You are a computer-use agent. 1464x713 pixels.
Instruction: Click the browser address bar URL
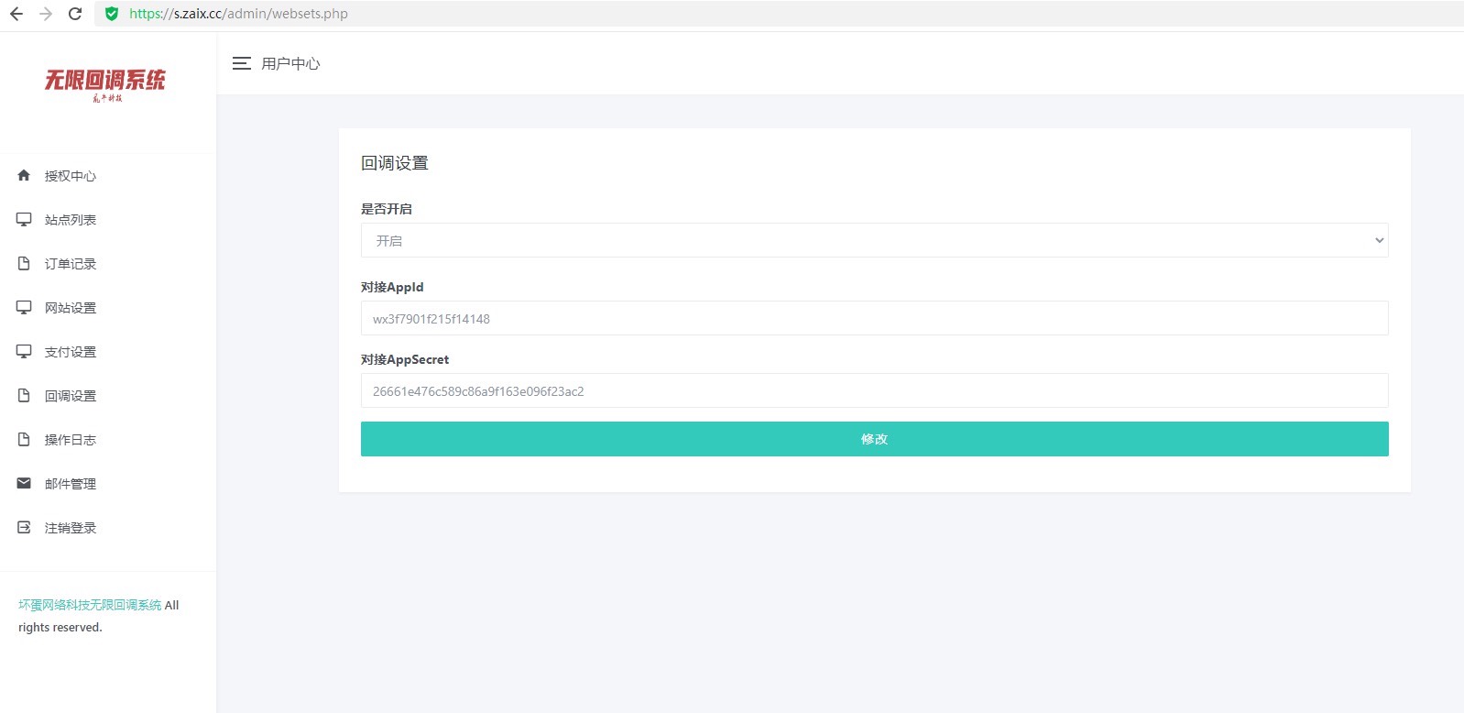point(238,14)
